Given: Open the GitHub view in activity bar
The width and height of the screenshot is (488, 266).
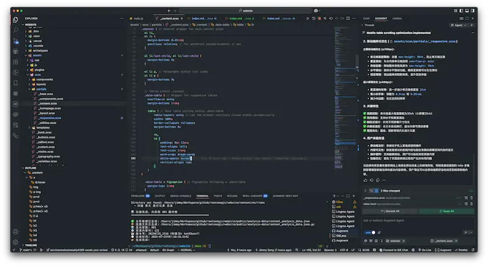Looking at the screenshot, I should pos(16,51).
